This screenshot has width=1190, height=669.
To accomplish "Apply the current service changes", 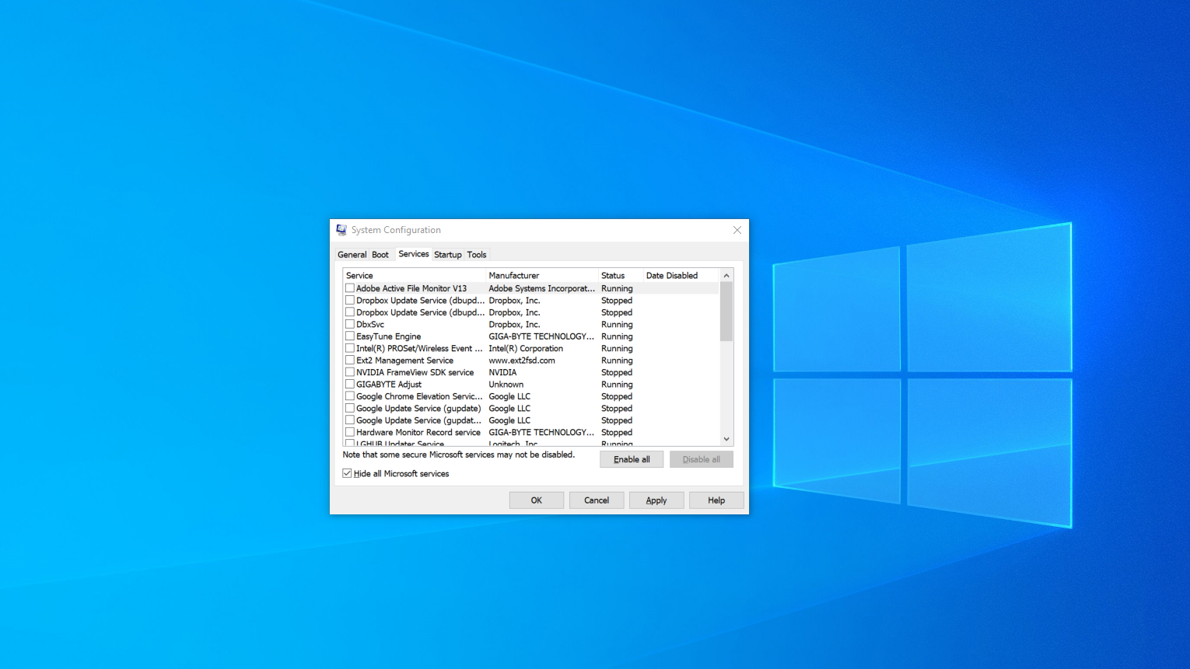I will pyautogui.click(x=656, y=500).
